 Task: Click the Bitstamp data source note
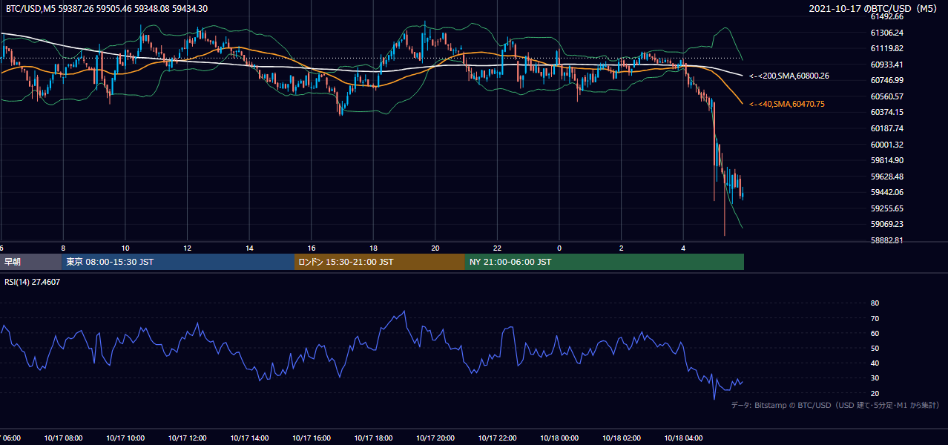click(x=835, y=406)
